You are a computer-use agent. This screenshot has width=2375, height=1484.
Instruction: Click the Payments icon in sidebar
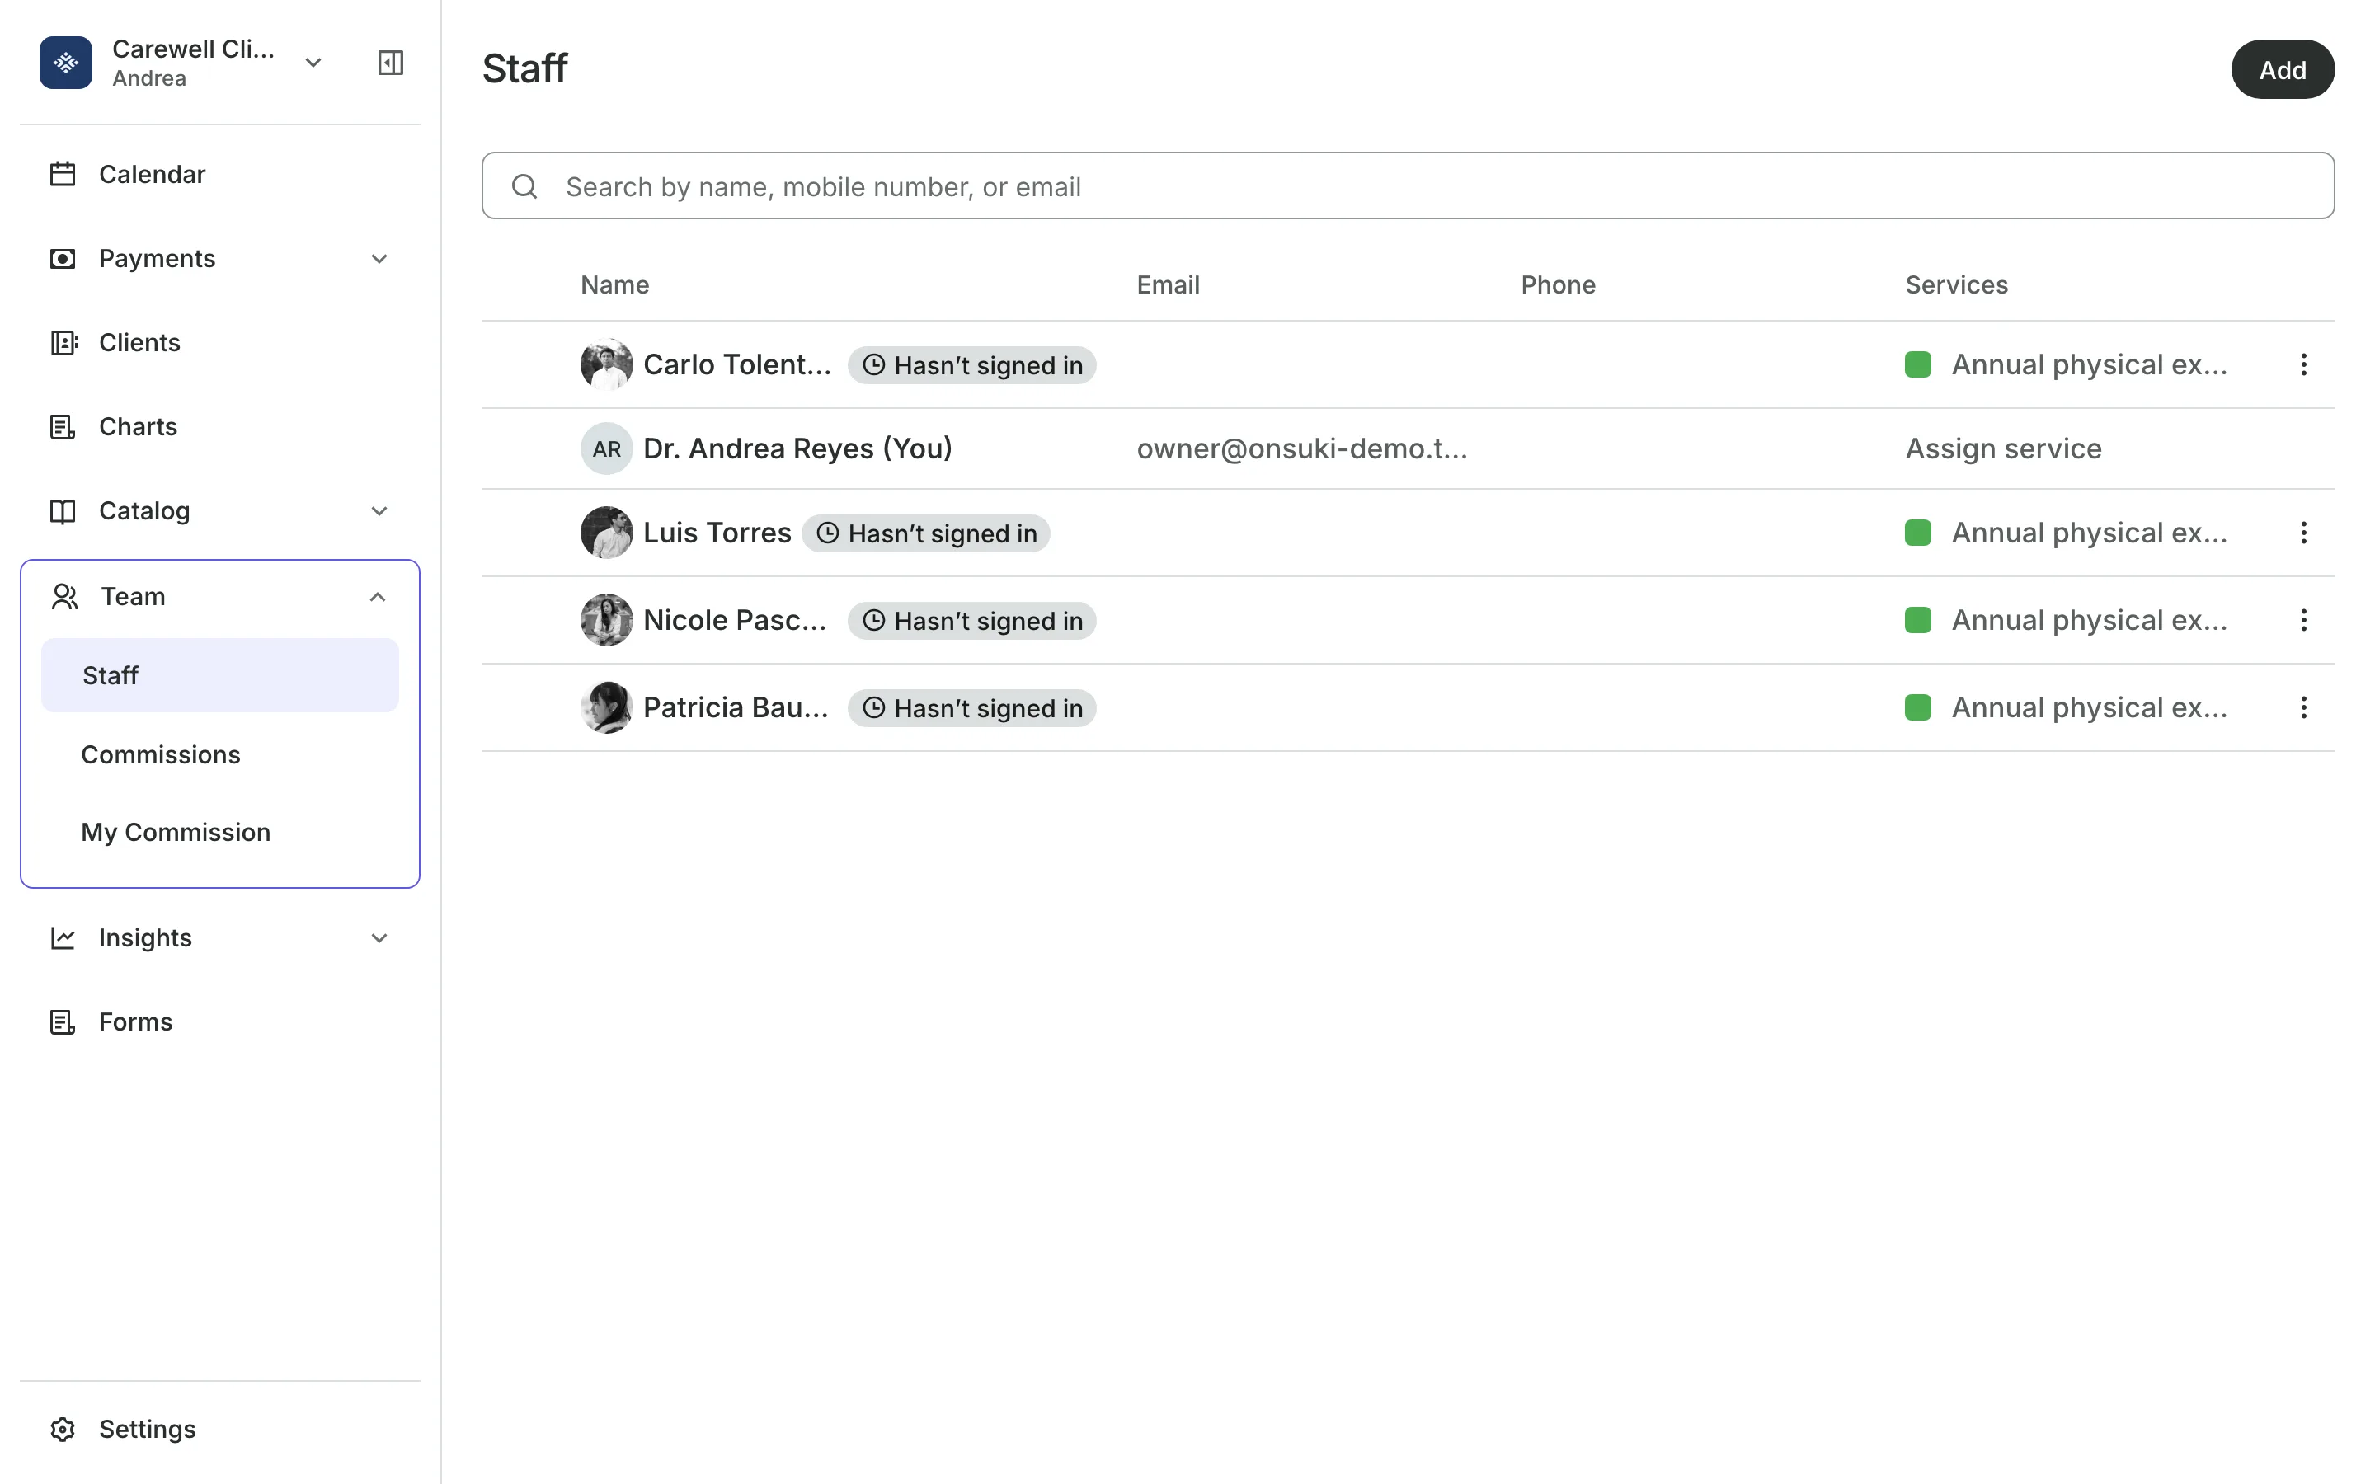pos(63,258)
